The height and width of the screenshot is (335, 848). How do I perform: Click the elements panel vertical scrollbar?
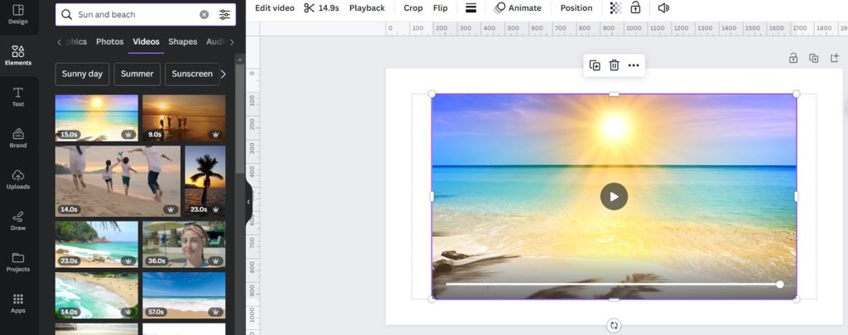point(240,119)
